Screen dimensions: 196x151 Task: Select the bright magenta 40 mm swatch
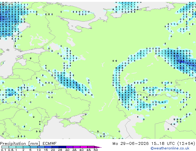click(x=84, y=147)
